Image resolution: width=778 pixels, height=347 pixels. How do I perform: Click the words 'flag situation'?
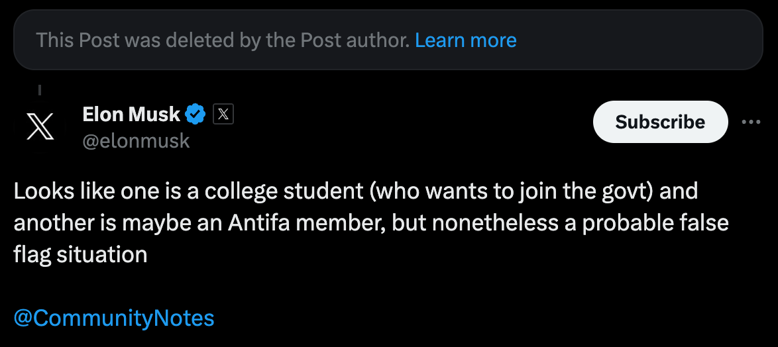coord(80,255)
